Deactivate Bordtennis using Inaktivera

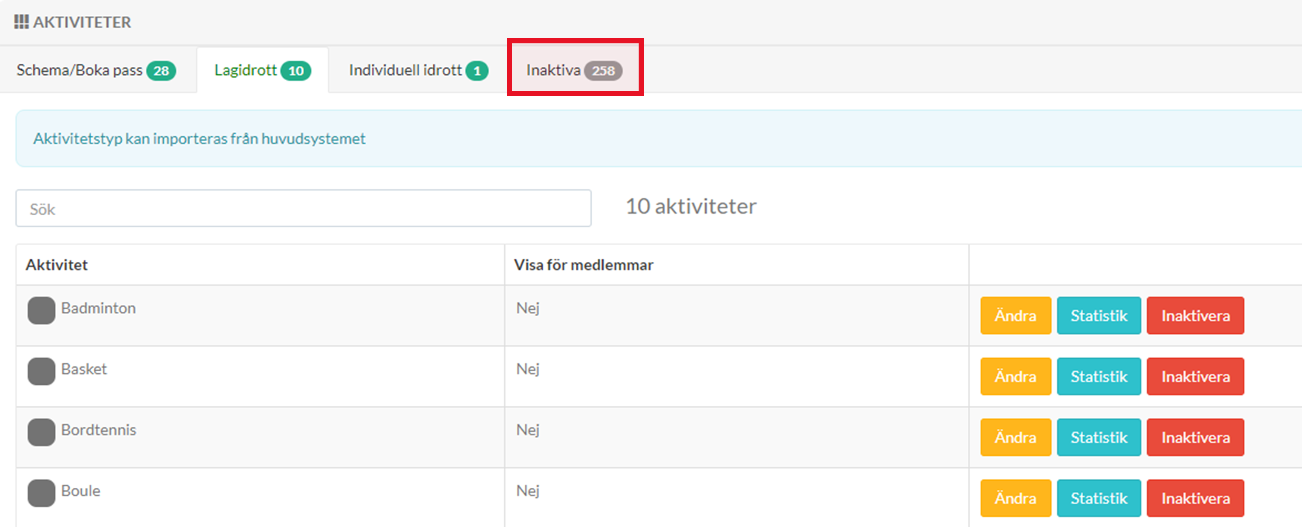click(1195, 437)
